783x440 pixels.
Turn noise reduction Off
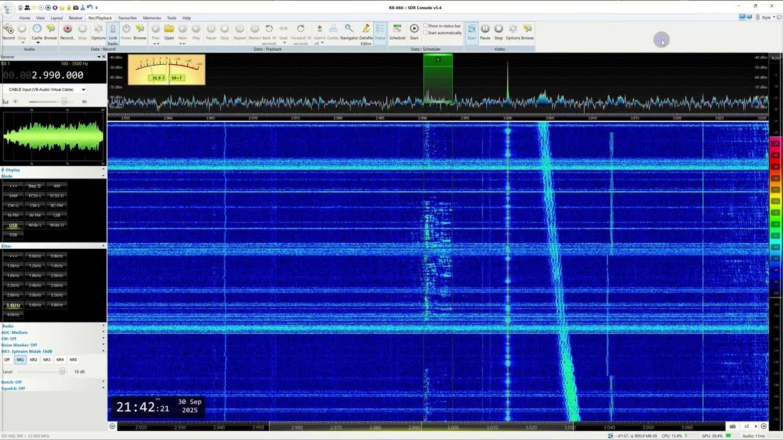(x=7, y=360)
